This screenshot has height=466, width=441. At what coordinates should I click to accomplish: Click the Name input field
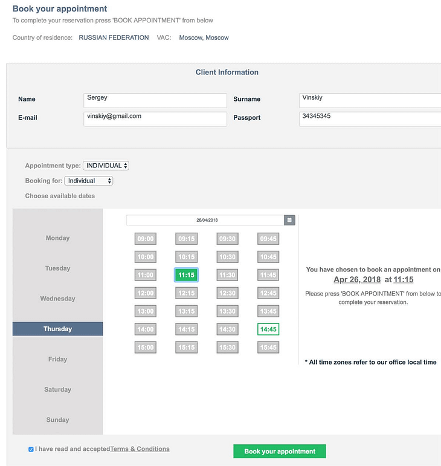pos(155,100)
